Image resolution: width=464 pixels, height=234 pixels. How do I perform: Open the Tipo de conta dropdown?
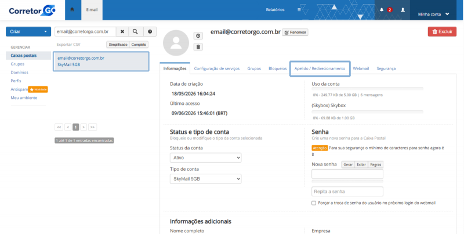pyautogui.click(x=205, y=179)
